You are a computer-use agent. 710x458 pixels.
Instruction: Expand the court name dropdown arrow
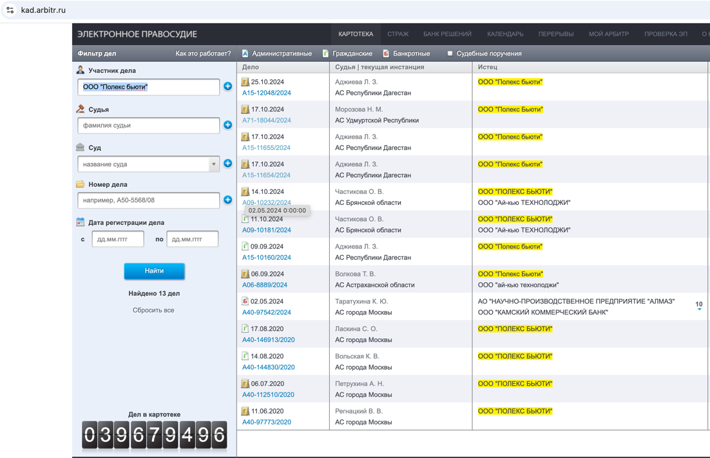[x=214, y=164]
